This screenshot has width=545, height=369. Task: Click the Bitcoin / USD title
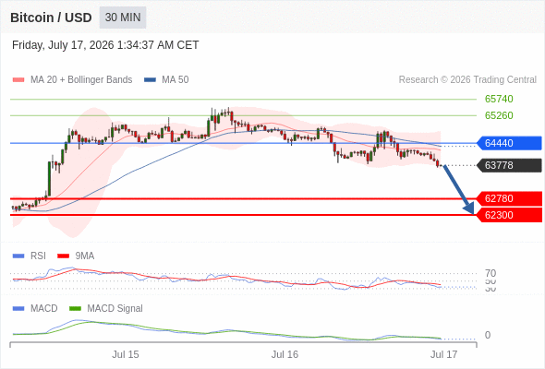pos(51,18)
